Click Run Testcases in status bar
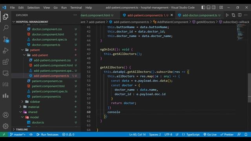 click(47, 134)
